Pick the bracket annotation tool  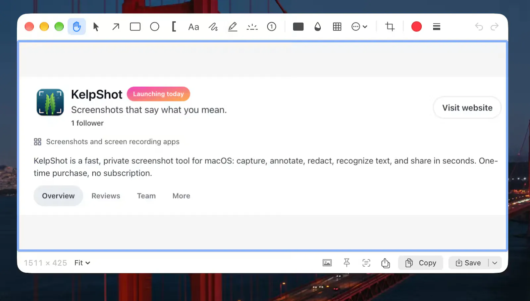(x=174, y=26)
